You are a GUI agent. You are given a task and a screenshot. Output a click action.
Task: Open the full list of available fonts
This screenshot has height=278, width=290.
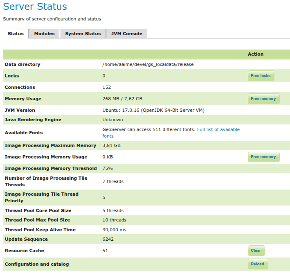(x=218, y=129)
